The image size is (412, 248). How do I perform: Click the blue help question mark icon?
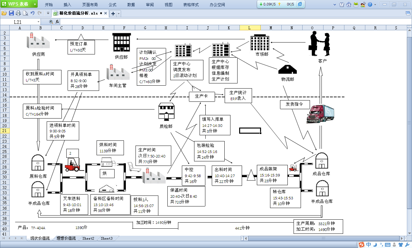pos(370,5)
